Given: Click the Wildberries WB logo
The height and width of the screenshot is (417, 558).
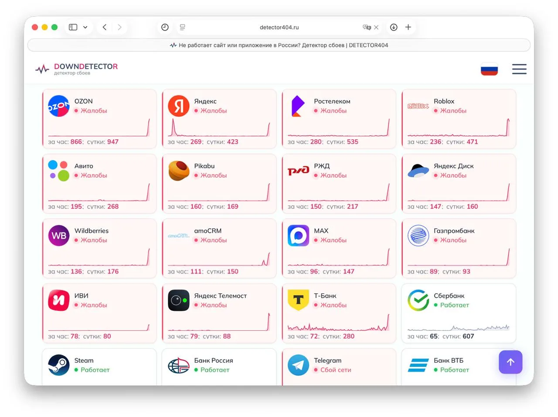Looking at the screenshot, I should click(x=59, y=235).
